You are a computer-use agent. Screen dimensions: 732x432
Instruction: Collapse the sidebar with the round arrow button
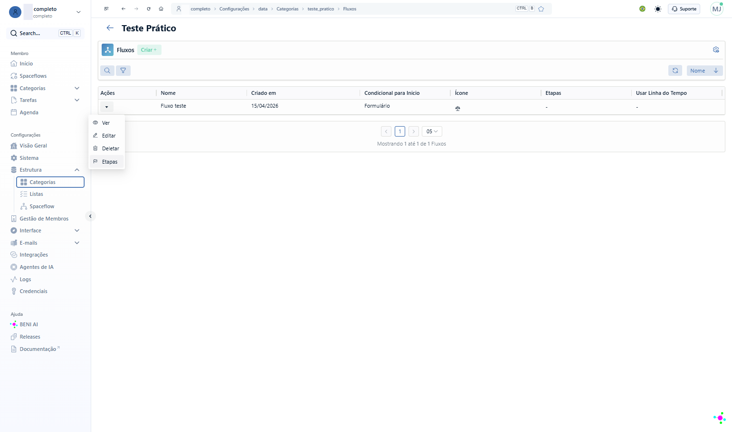[90, 216]
